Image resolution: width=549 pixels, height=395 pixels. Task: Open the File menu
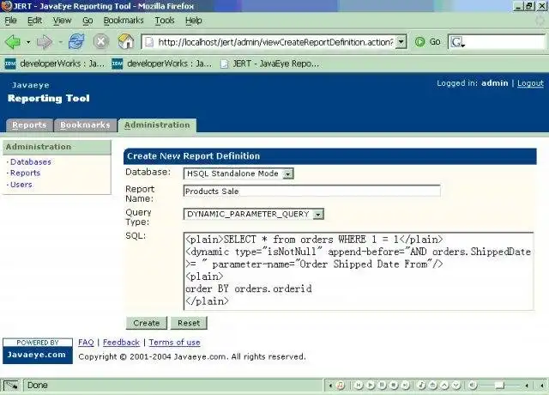tap(10, 21)
